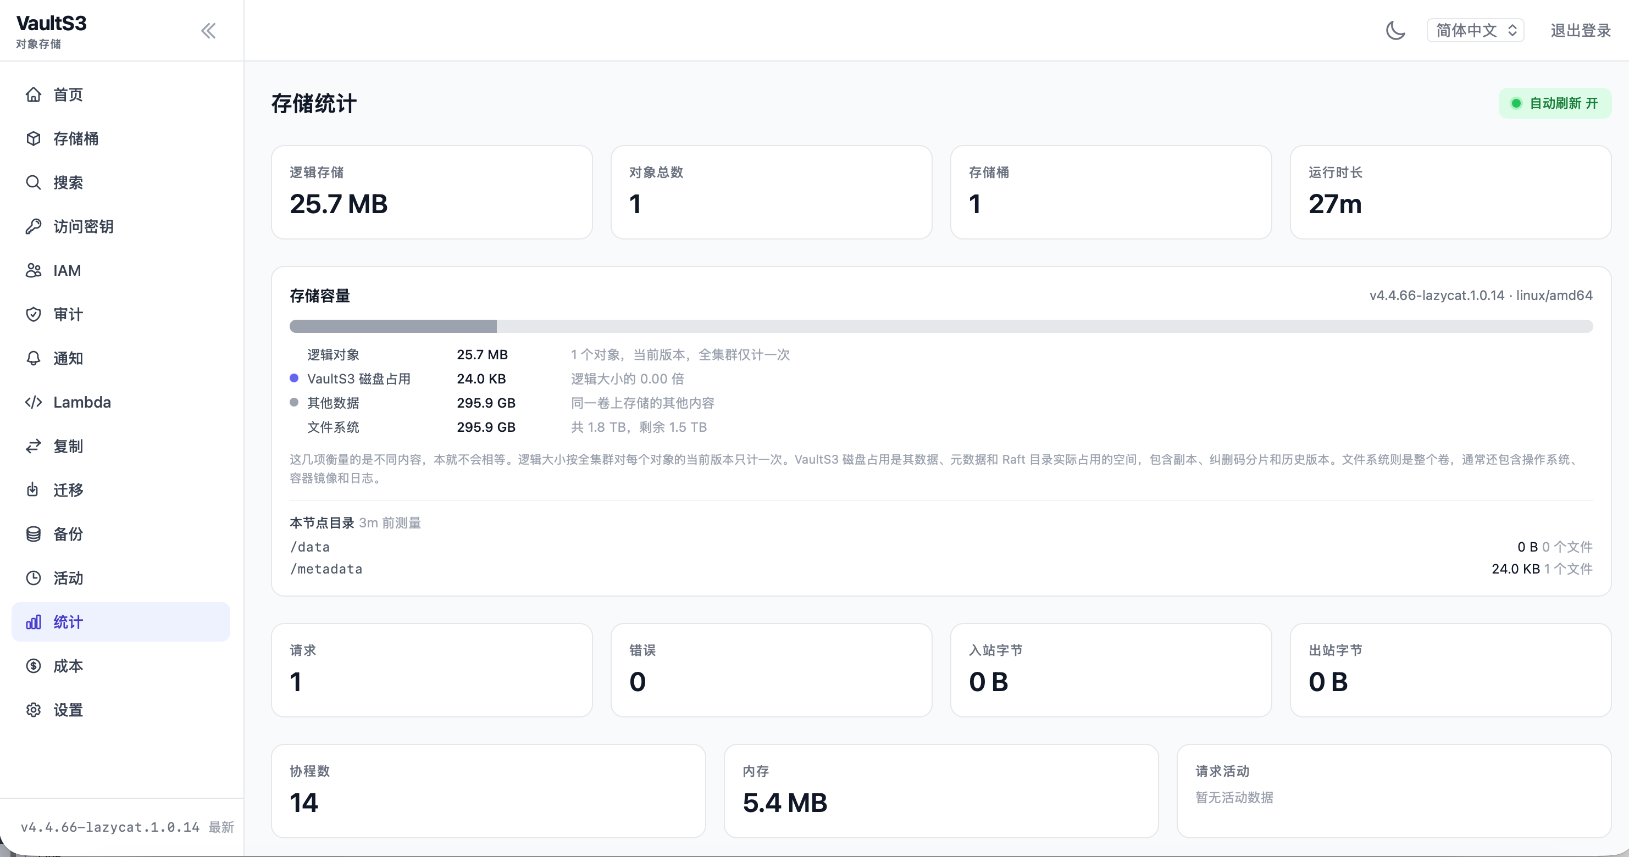Select the IAM menu item
This screenshot has height=857, width=1629.
point(121,270)
